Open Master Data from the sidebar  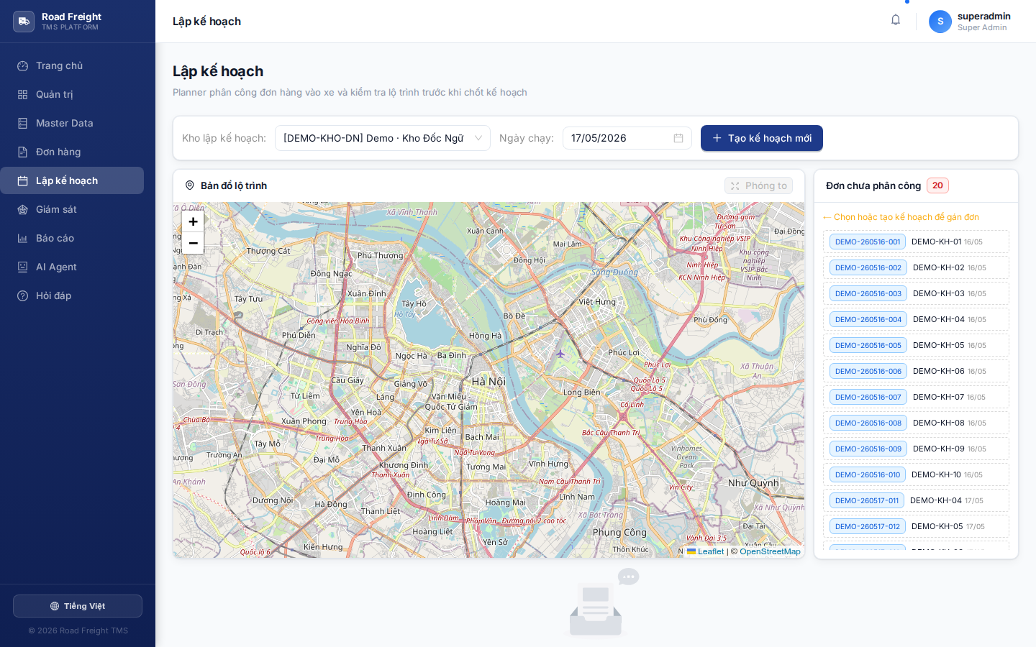72,123
